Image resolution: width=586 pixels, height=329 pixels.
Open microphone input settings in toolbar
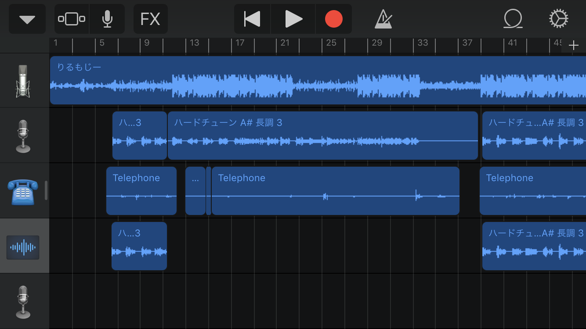pyautogui.click(x=107, y=19)
